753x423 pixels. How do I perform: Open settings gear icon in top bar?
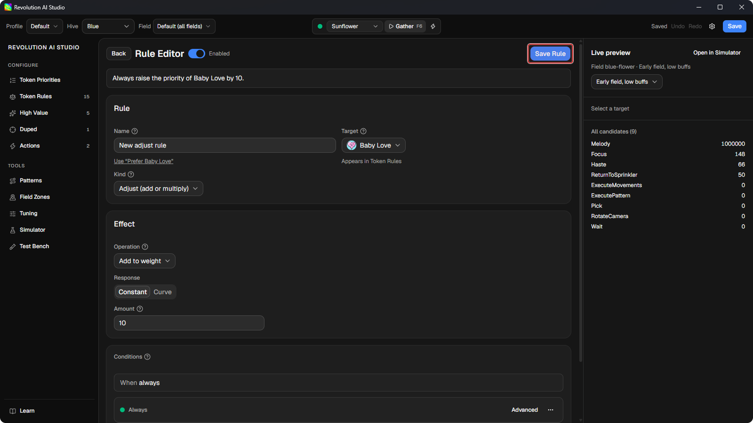[712, 26]
